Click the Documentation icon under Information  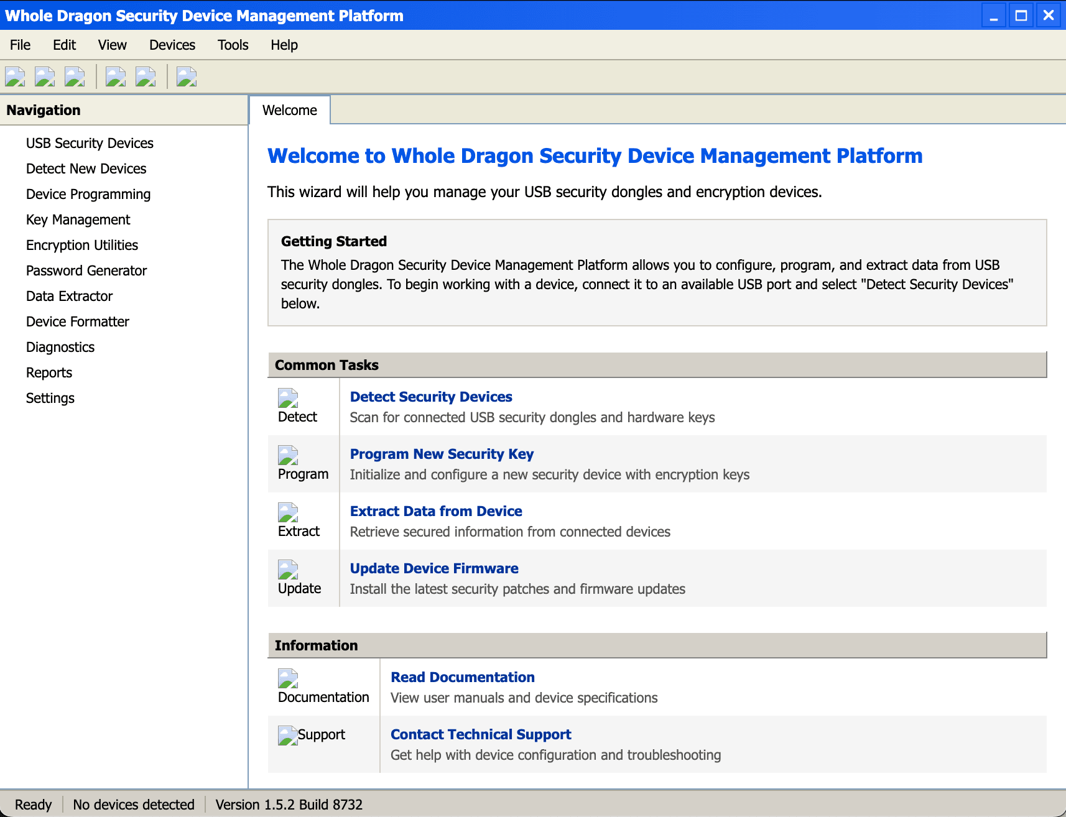288,678
